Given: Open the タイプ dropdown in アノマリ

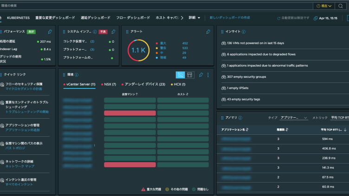Looking at the screenshot, I should tap(294, 118).
